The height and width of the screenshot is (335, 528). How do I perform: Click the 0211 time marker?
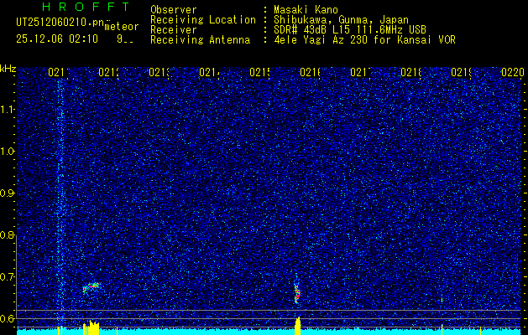pos(58,73)
